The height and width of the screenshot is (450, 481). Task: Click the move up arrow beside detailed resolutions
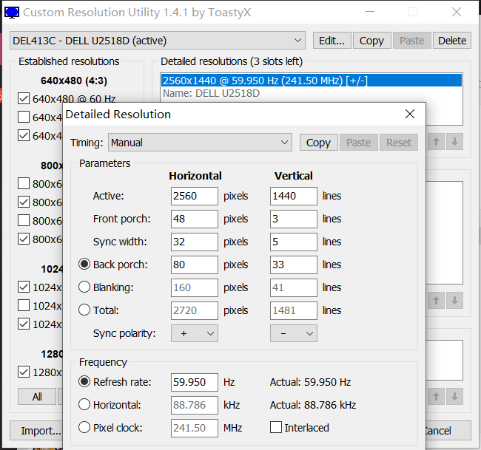(436, 142)
